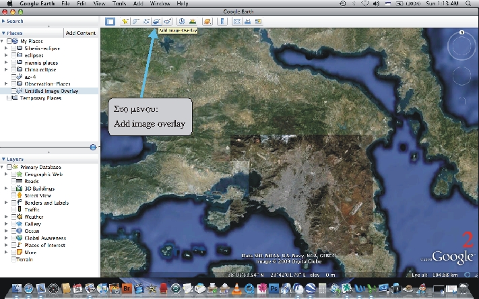Open the Tools menu
The image size is (479, 299).
119,3
